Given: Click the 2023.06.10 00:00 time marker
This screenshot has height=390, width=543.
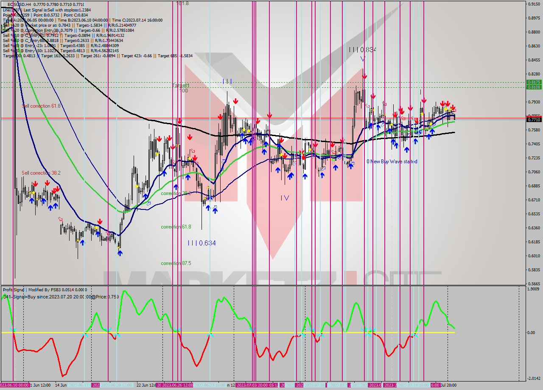Looking at the screenshot, I should point(15,385).
